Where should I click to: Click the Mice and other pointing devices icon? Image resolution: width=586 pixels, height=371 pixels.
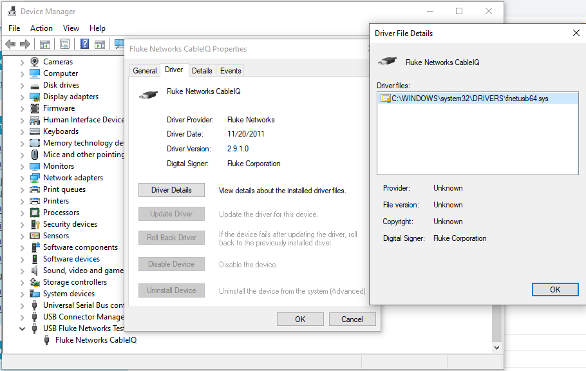point(35,155)
